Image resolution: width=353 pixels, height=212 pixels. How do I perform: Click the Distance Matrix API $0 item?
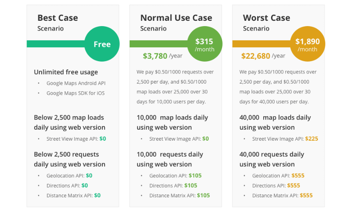click(73, 195)
